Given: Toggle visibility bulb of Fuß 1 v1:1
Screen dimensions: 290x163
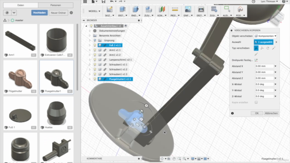Looking at the screenshot, I should tap(95, 45).
